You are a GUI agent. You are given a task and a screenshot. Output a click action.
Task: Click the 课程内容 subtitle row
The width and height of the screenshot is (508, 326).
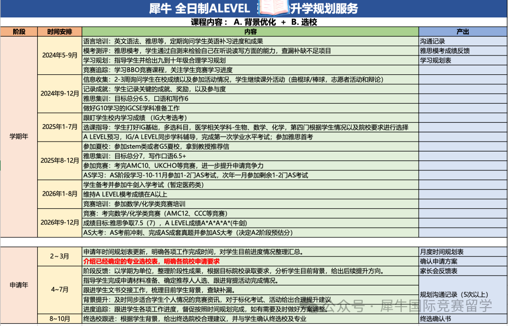click(x=254, y=22)
